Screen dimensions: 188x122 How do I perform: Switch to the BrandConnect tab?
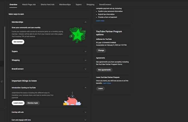pos(105,5)
